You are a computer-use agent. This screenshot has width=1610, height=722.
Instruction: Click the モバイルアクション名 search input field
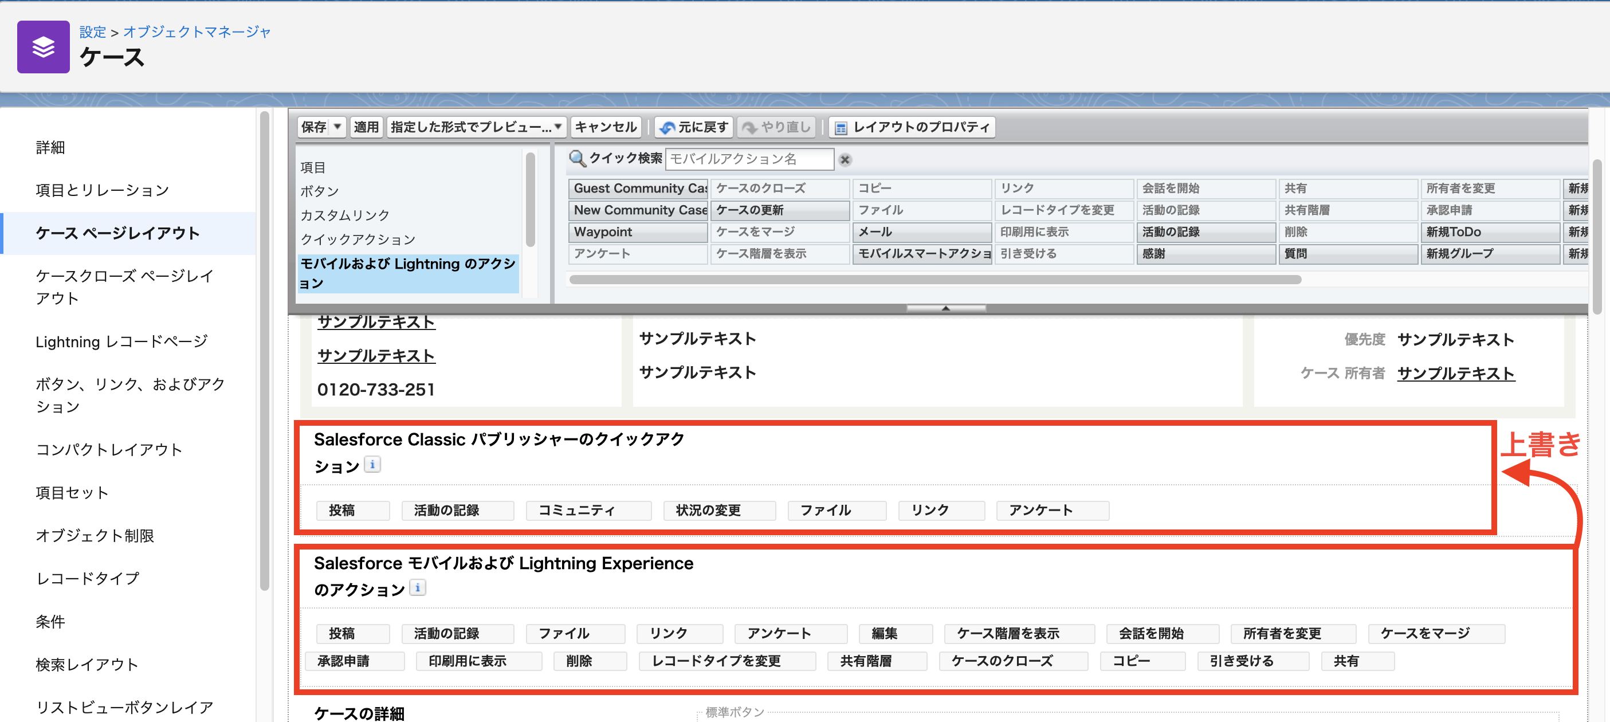tap(750, 159)
